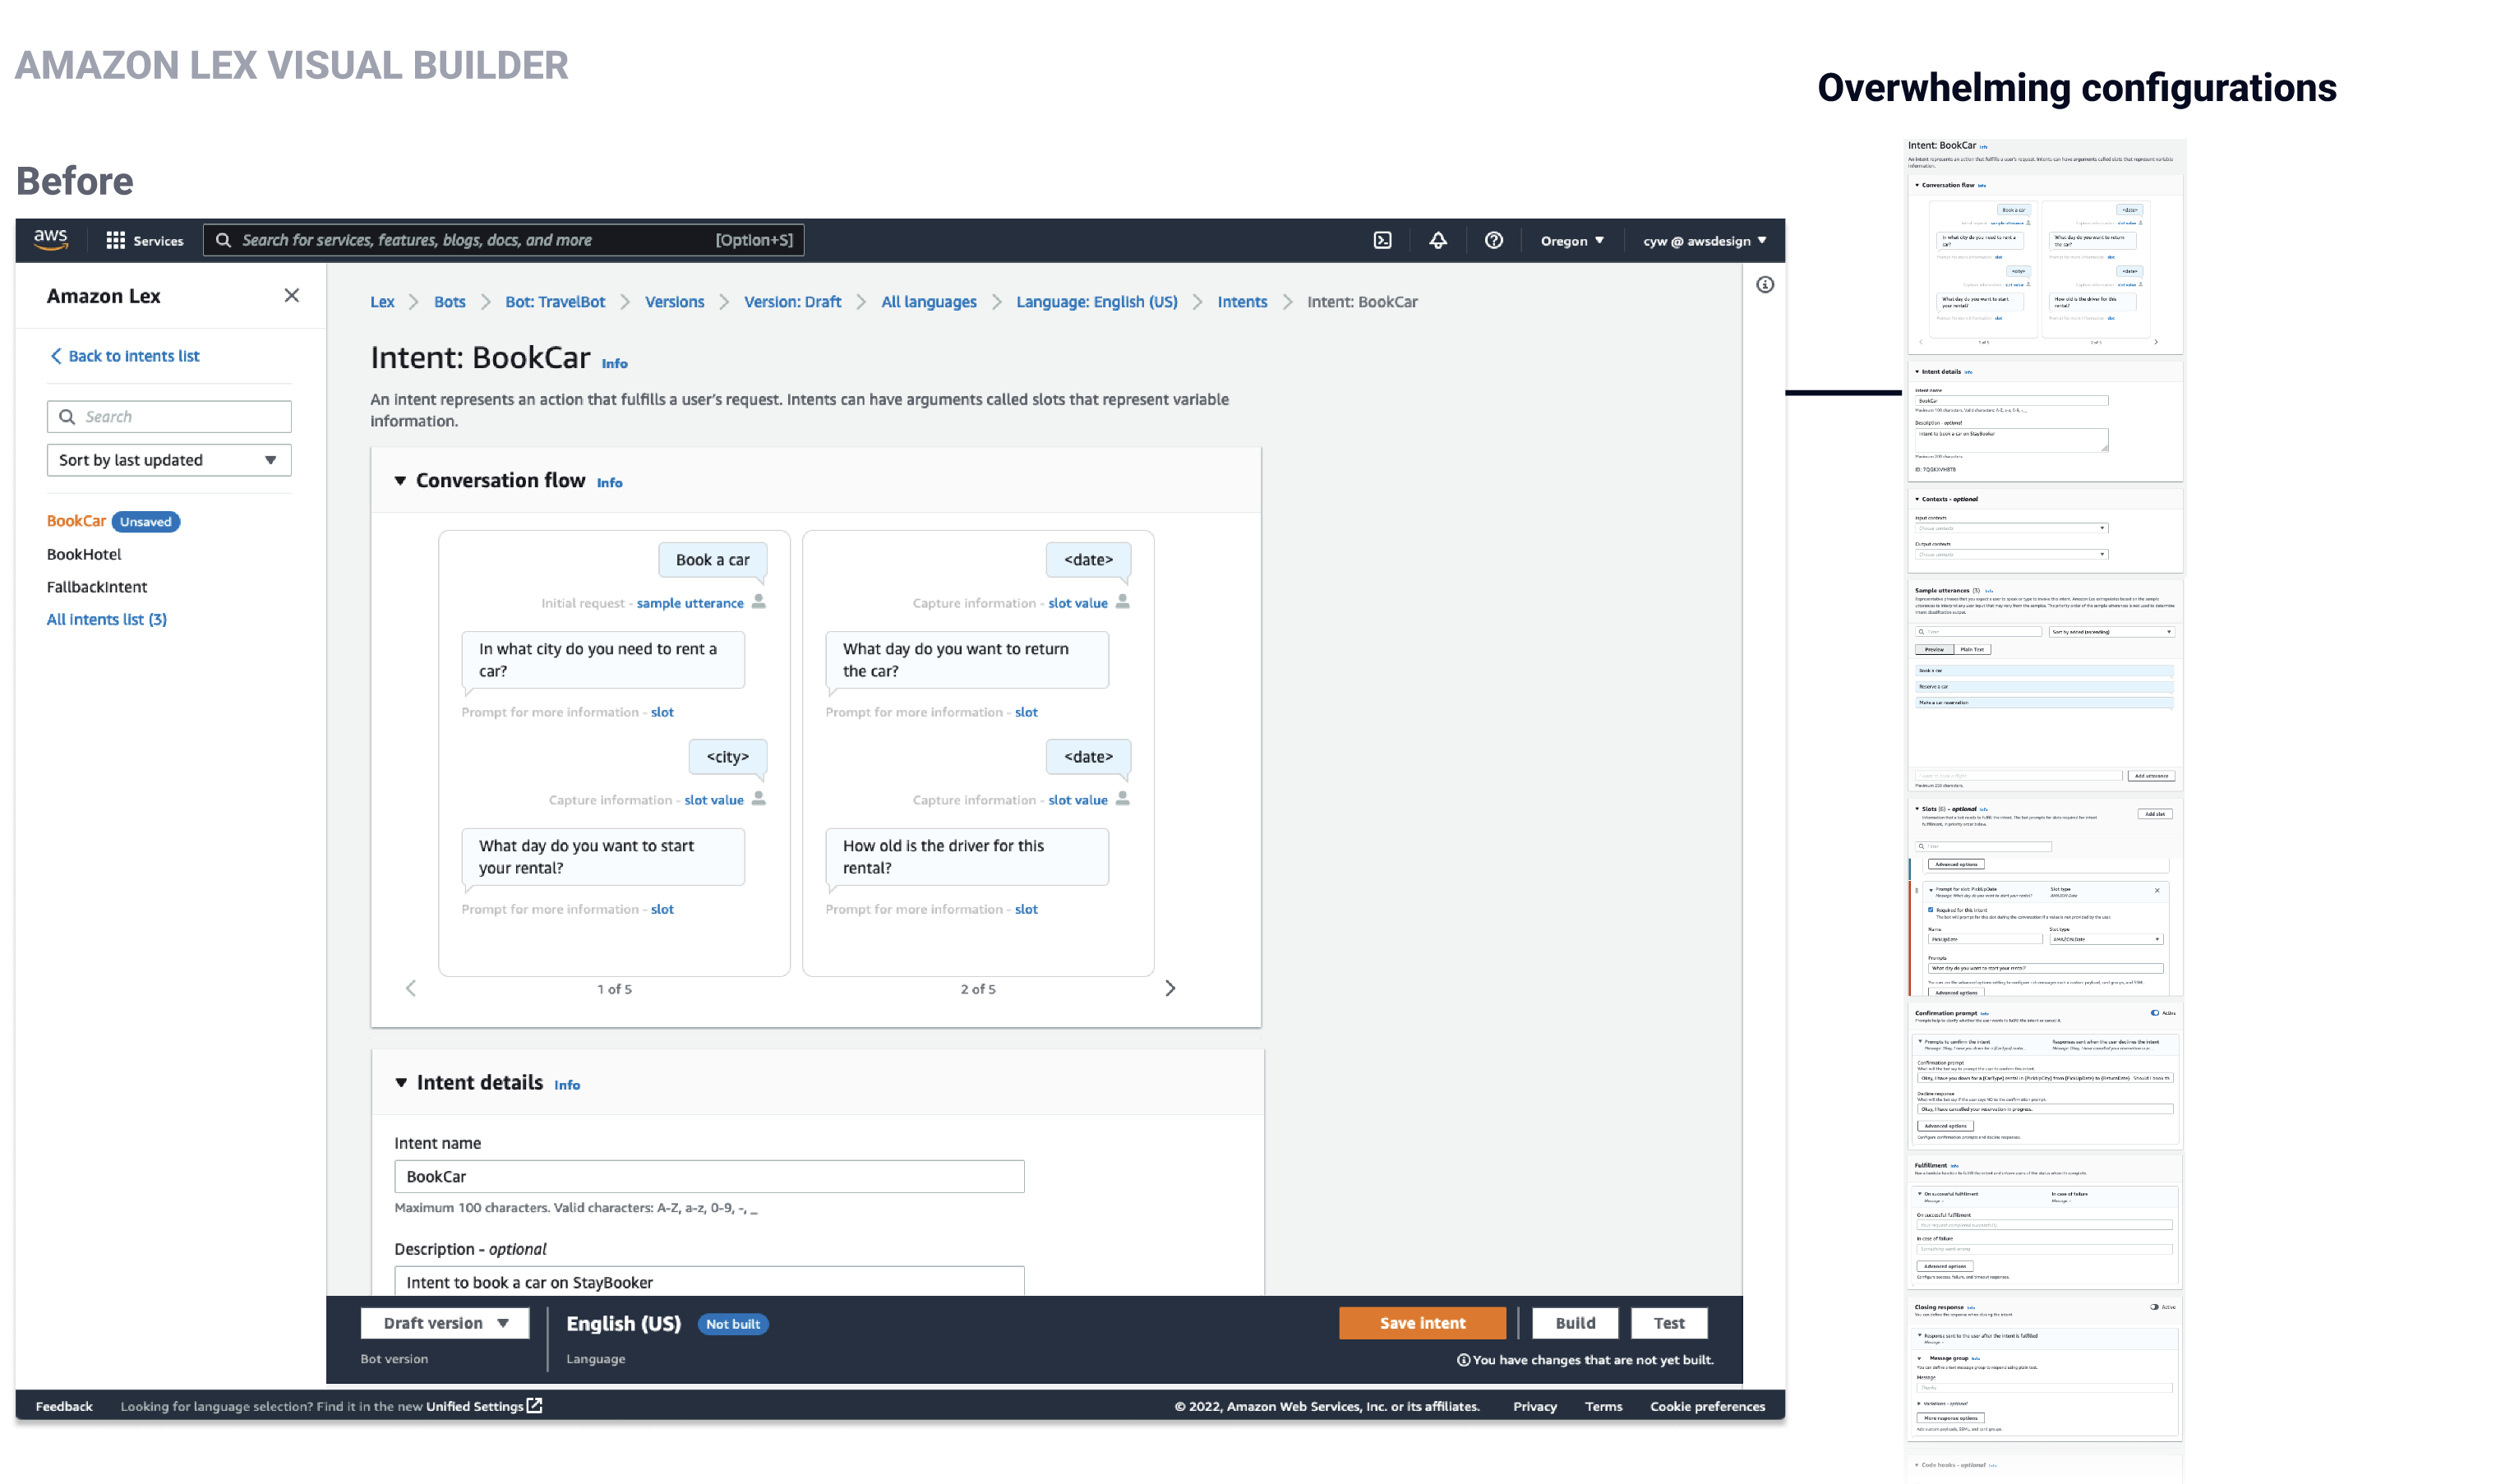Click the Book a car utterance bubble
Screen dimensions: 2510x1484
pos(713,560)
